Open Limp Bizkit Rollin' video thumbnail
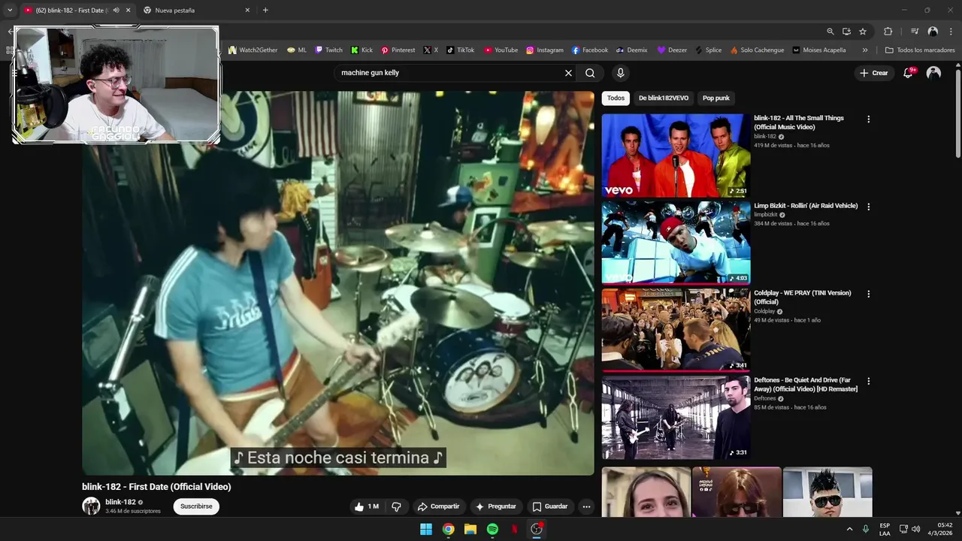Image resolution: width=962 pixels, height=541 pixels. coord(676,242)
